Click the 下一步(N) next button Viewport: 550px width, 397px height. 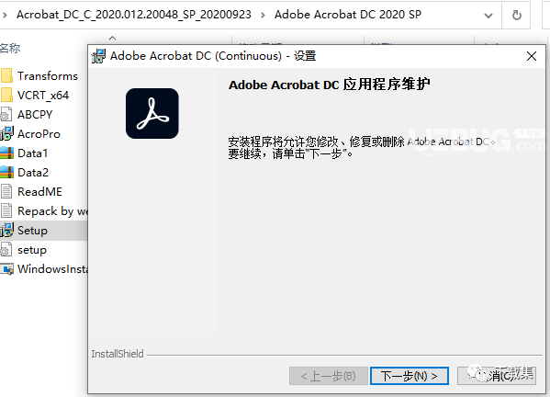click(410, 376)
